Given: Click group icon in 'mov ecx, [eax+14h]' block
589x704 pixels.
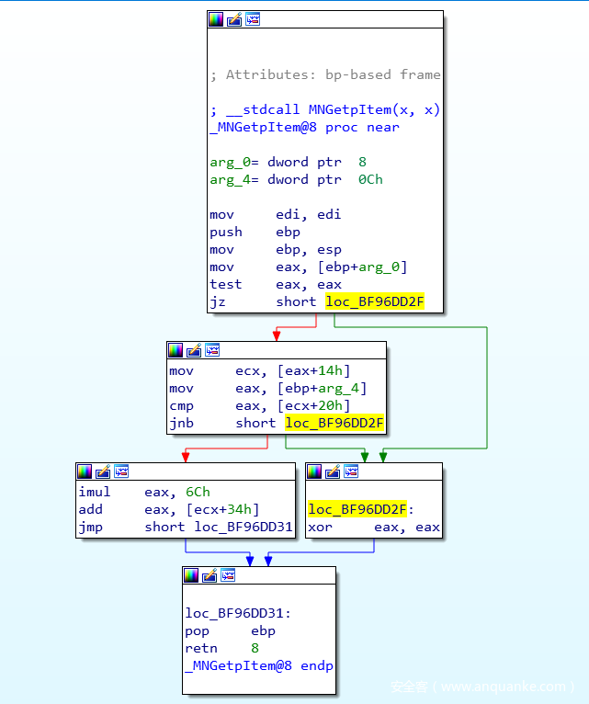Looking at the screenshot, I should [212, 350].
